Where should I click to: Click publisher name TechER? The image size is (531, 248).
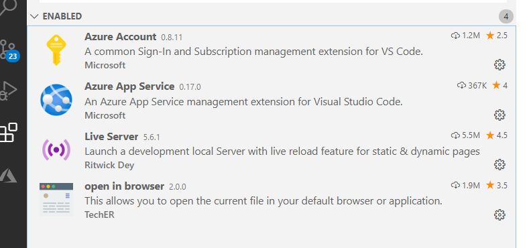(99, 215)
